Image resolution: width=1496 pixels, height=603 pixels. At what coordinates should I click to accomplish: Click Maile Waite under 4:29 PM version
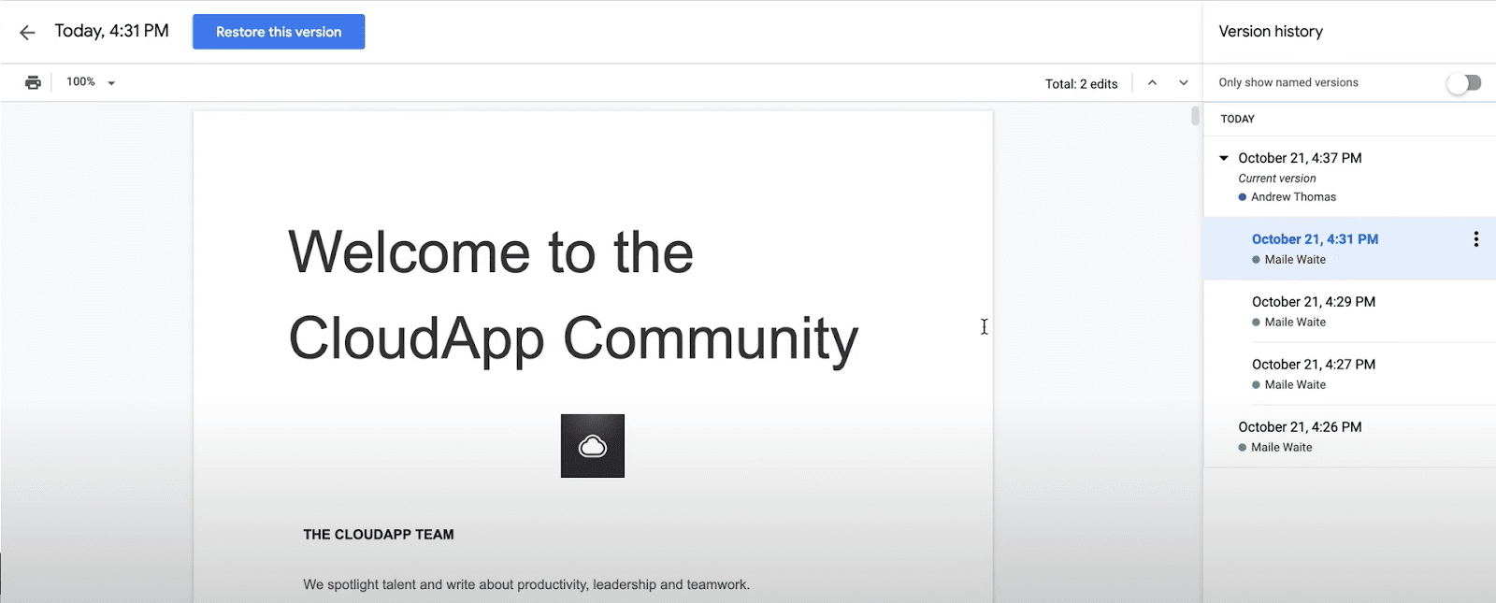[x=1295, y=323]
